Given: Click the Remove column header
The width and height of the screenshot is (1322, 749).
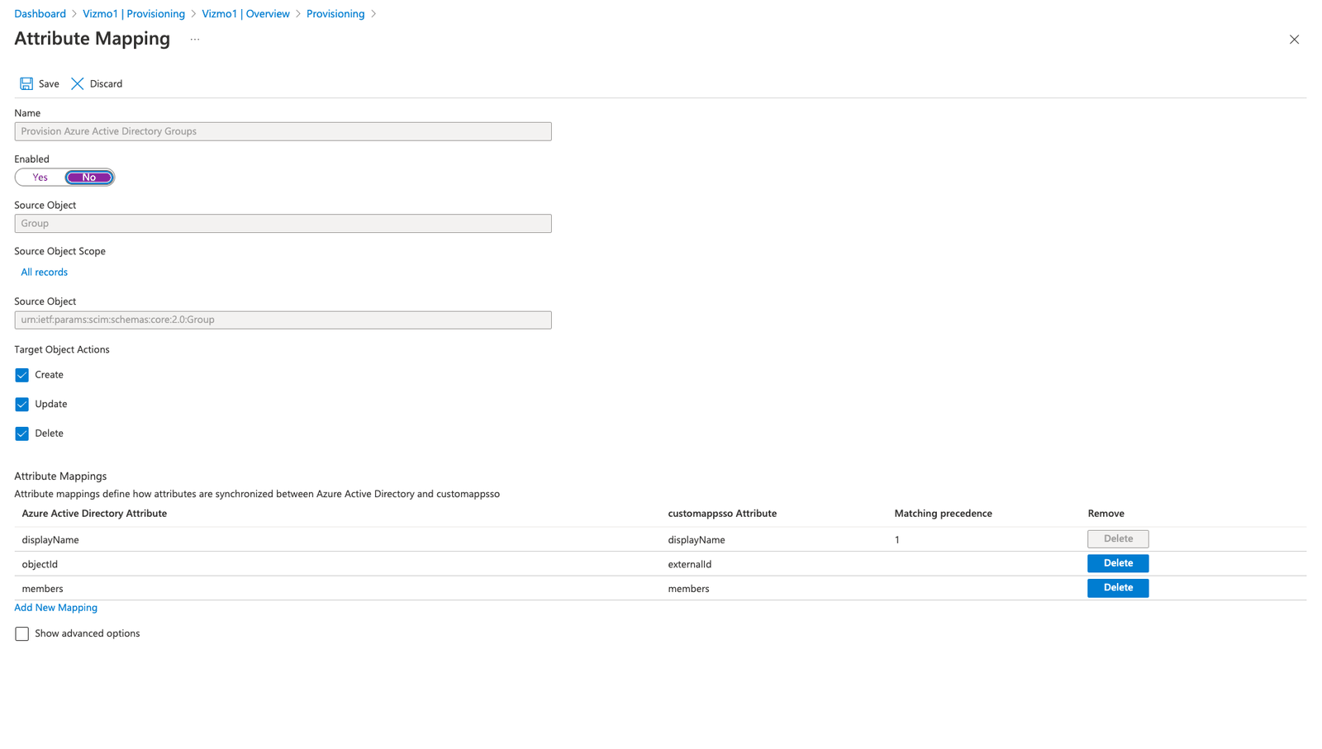Looking at the screenshot, I should click(1106, 514).
